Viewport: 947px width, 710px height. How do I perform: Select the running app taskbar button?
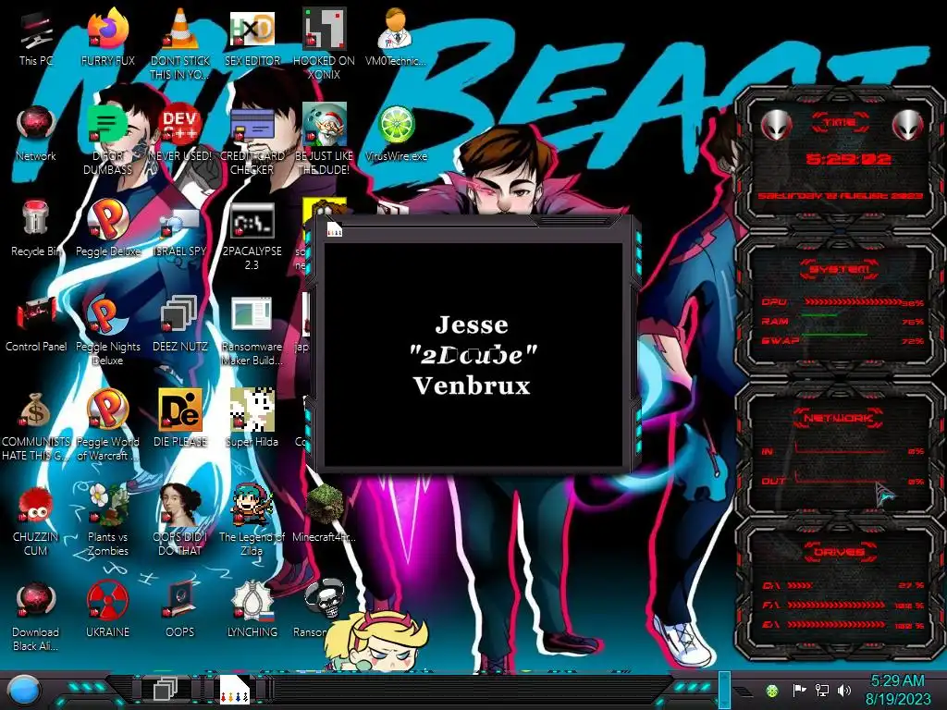point(235,690)
